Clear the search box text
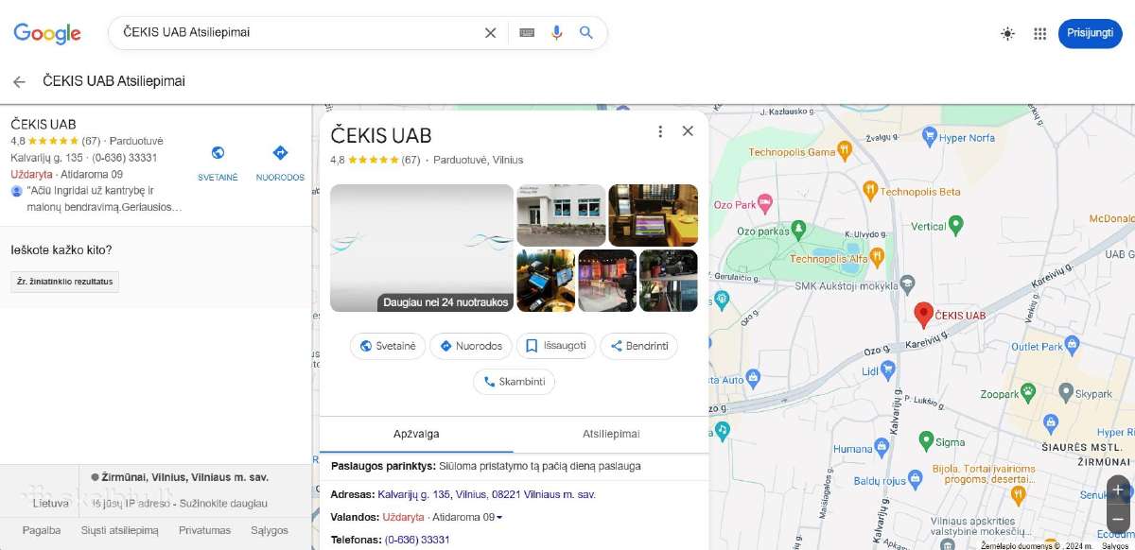The width and height of the screenshot is (1135, 550). (x=490, y=33)
